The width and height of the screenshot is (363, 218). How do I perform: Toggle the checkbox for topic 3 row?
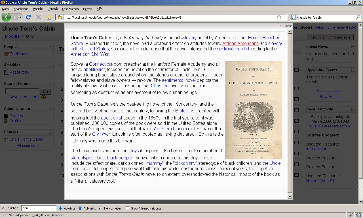(296, 99)
